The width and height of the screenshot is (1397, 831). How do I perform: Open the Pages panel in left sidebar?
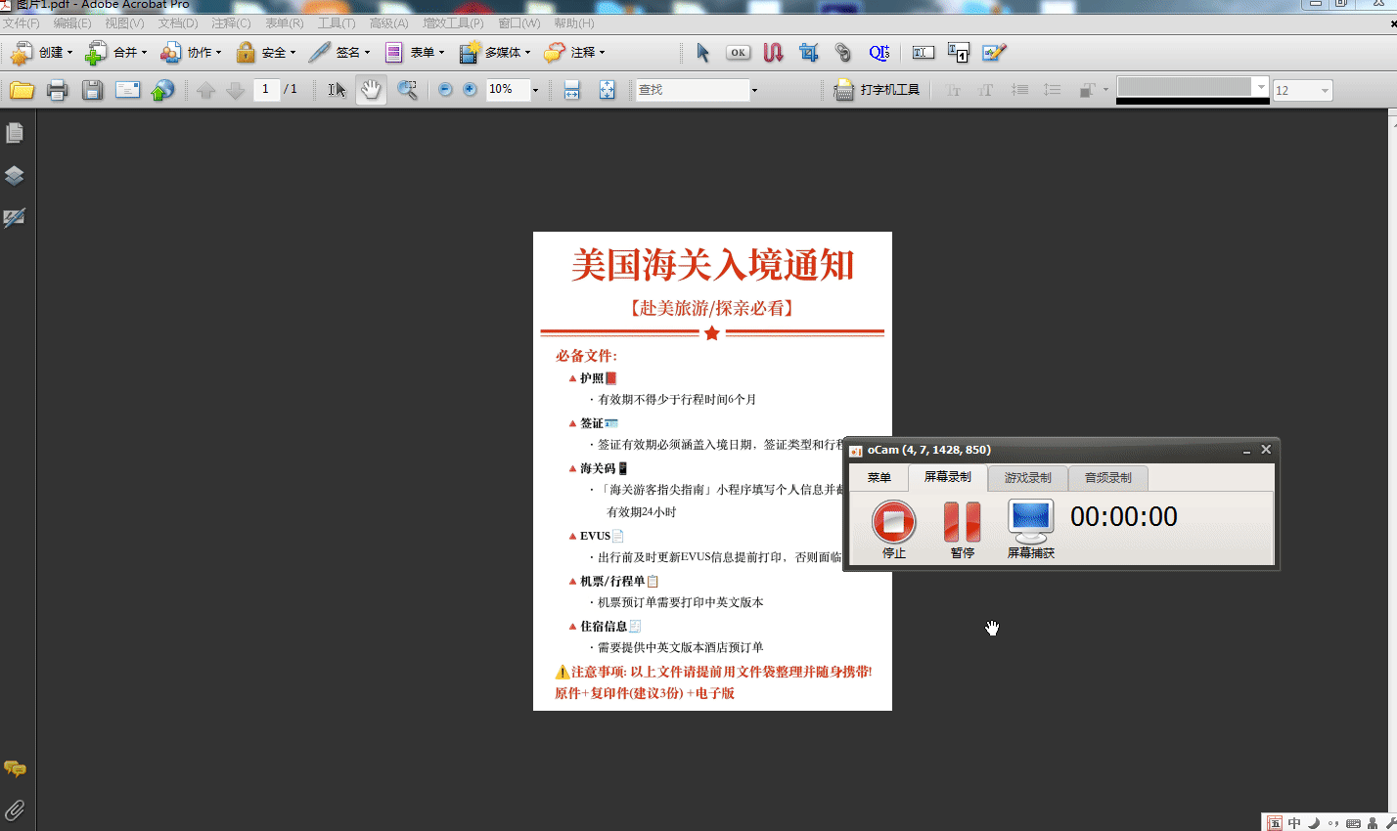pos(15,132)
